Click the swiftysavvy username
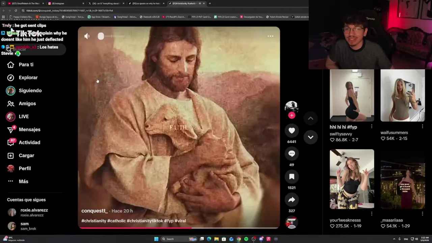 [341, 134]
